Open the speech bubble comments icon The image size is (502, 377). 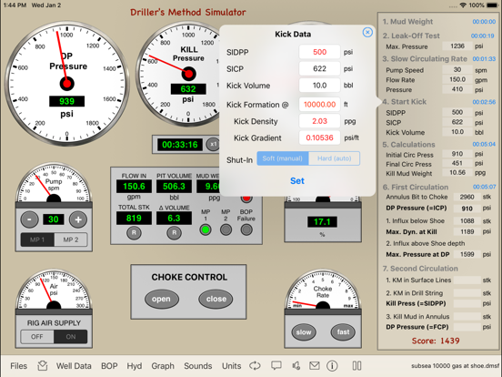(276, 365)
